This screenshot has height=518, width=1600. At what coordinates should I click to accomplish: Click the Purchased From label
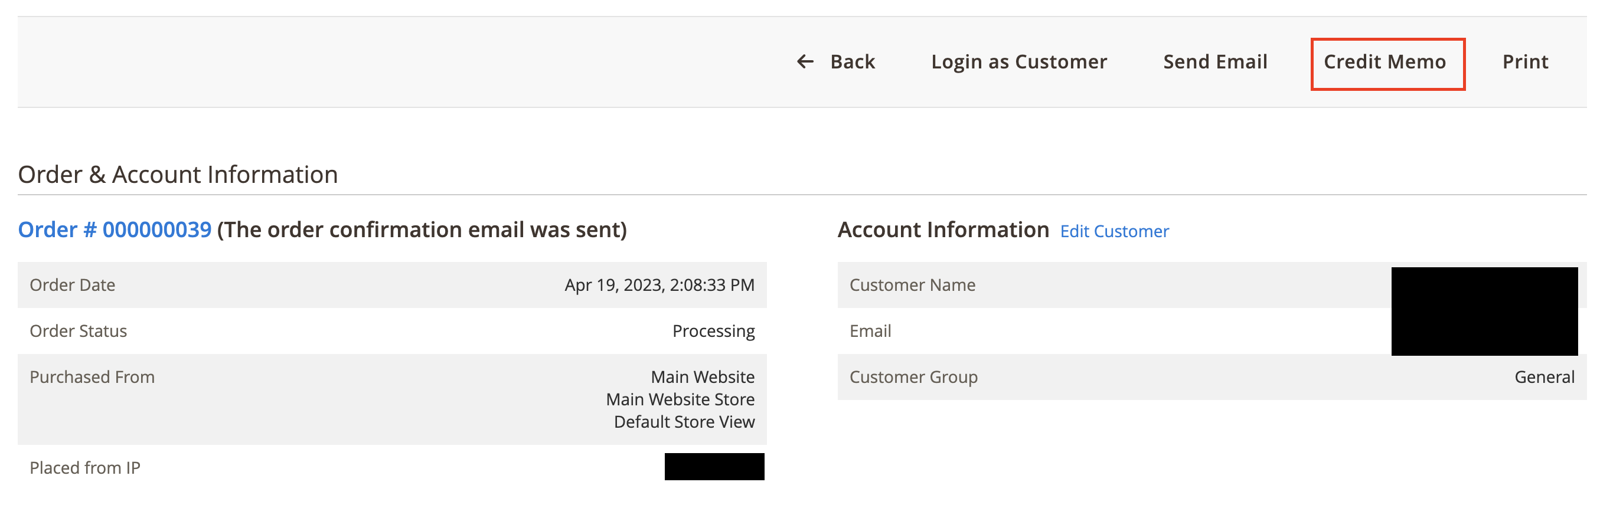[92, 376]
